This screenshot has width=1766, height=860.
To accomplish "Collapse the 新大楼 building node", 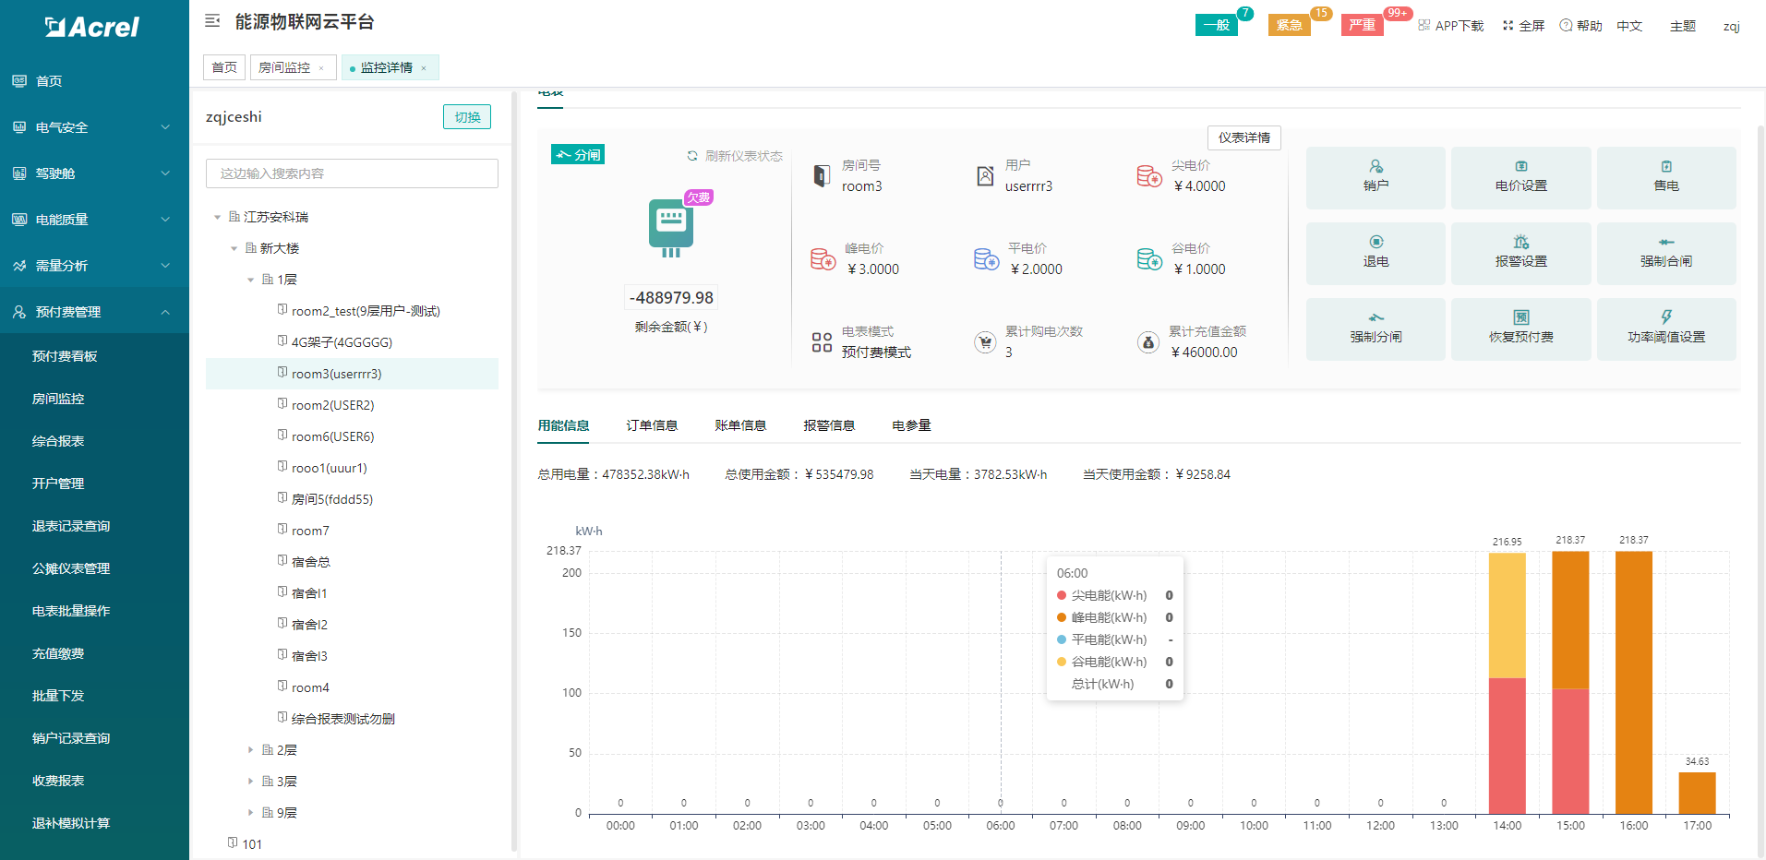I will tap(234, 247).
